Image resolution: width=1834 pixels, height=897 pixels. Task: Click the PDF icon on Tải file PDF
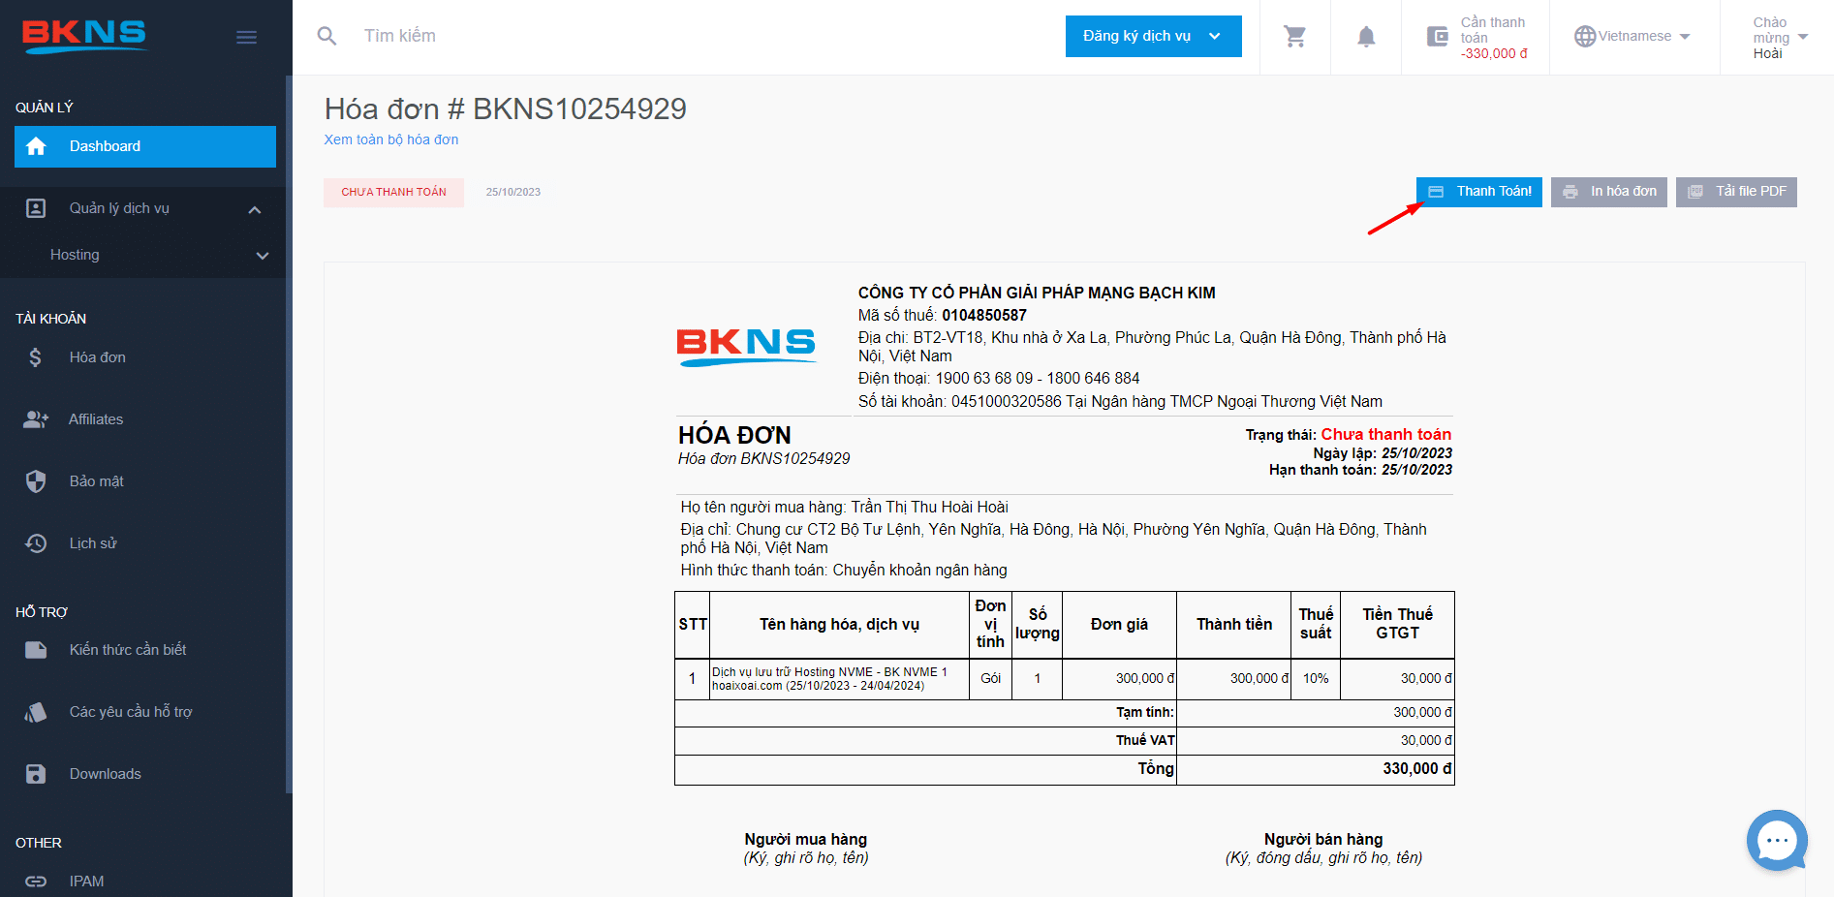coord(1695,192)
